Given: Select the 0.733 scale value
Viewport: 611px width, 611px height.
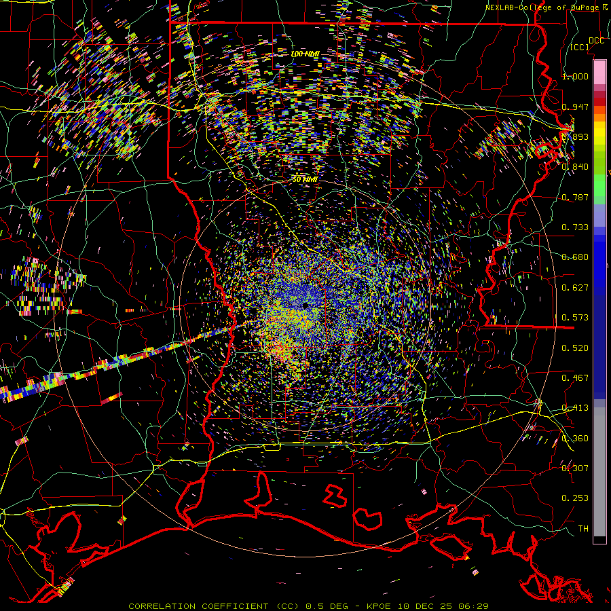Looking at the screenshot, I should coord(575,227).
